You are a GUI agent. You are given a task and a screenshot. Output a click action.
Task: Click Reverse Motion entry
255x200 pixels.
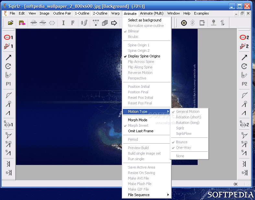[140, 73]
